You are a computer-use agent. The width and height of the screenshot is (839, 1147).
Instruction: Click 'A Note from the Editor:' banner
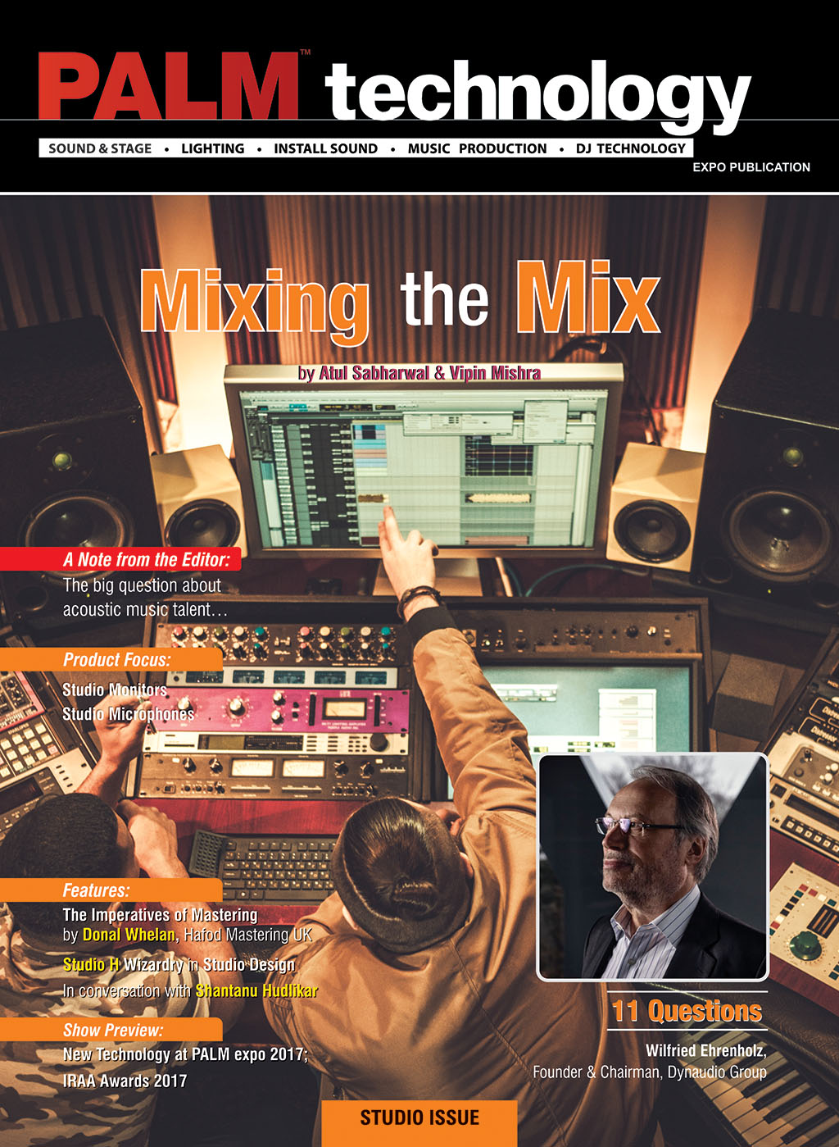pyautogui.click(x=121, y=559)
